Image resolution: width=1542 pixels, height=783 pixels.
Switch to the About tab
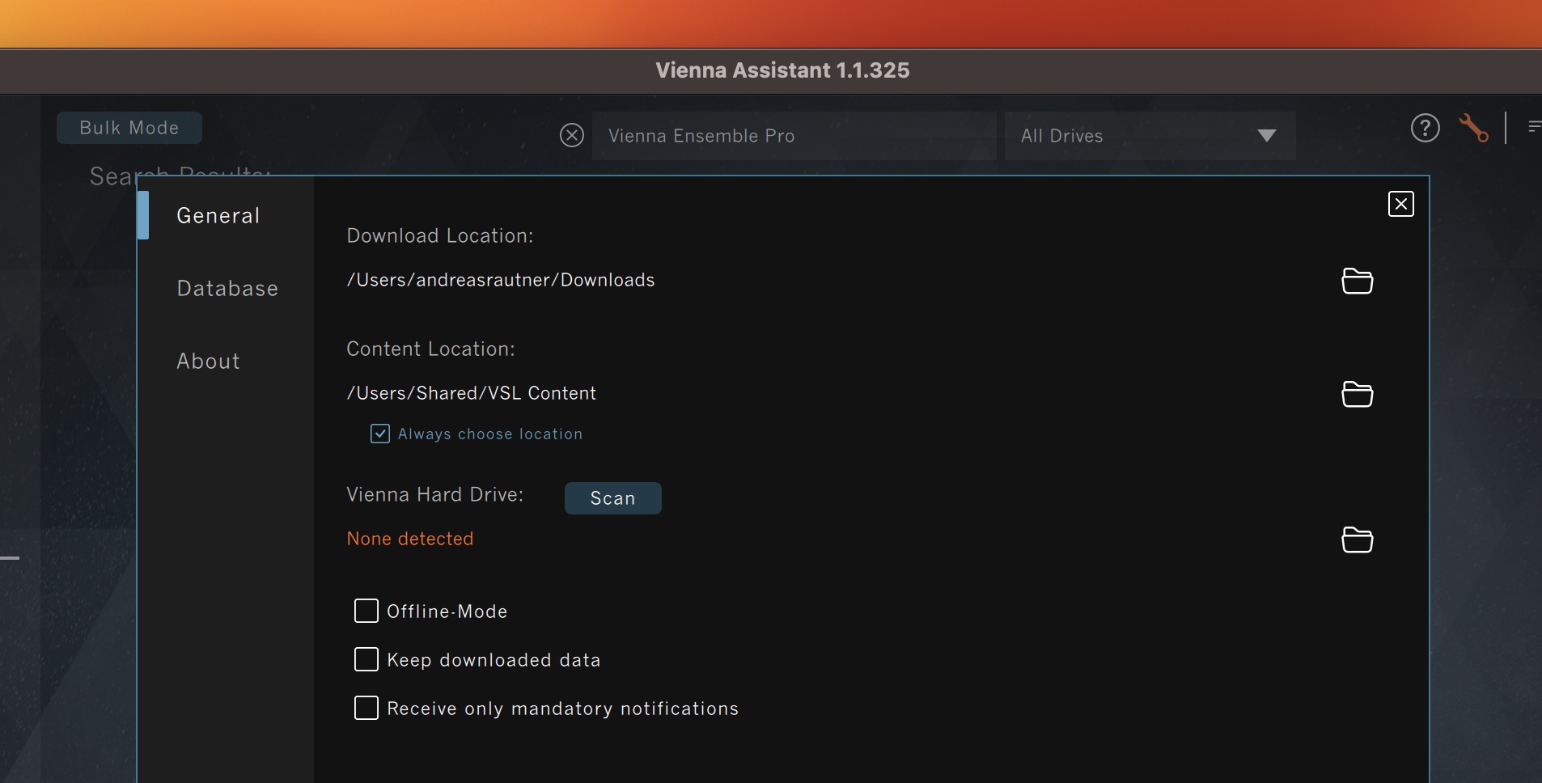208,362
